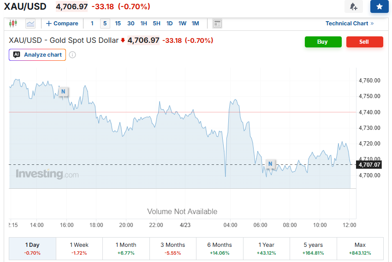Switch to candlestick chart type

coord(13,23)
